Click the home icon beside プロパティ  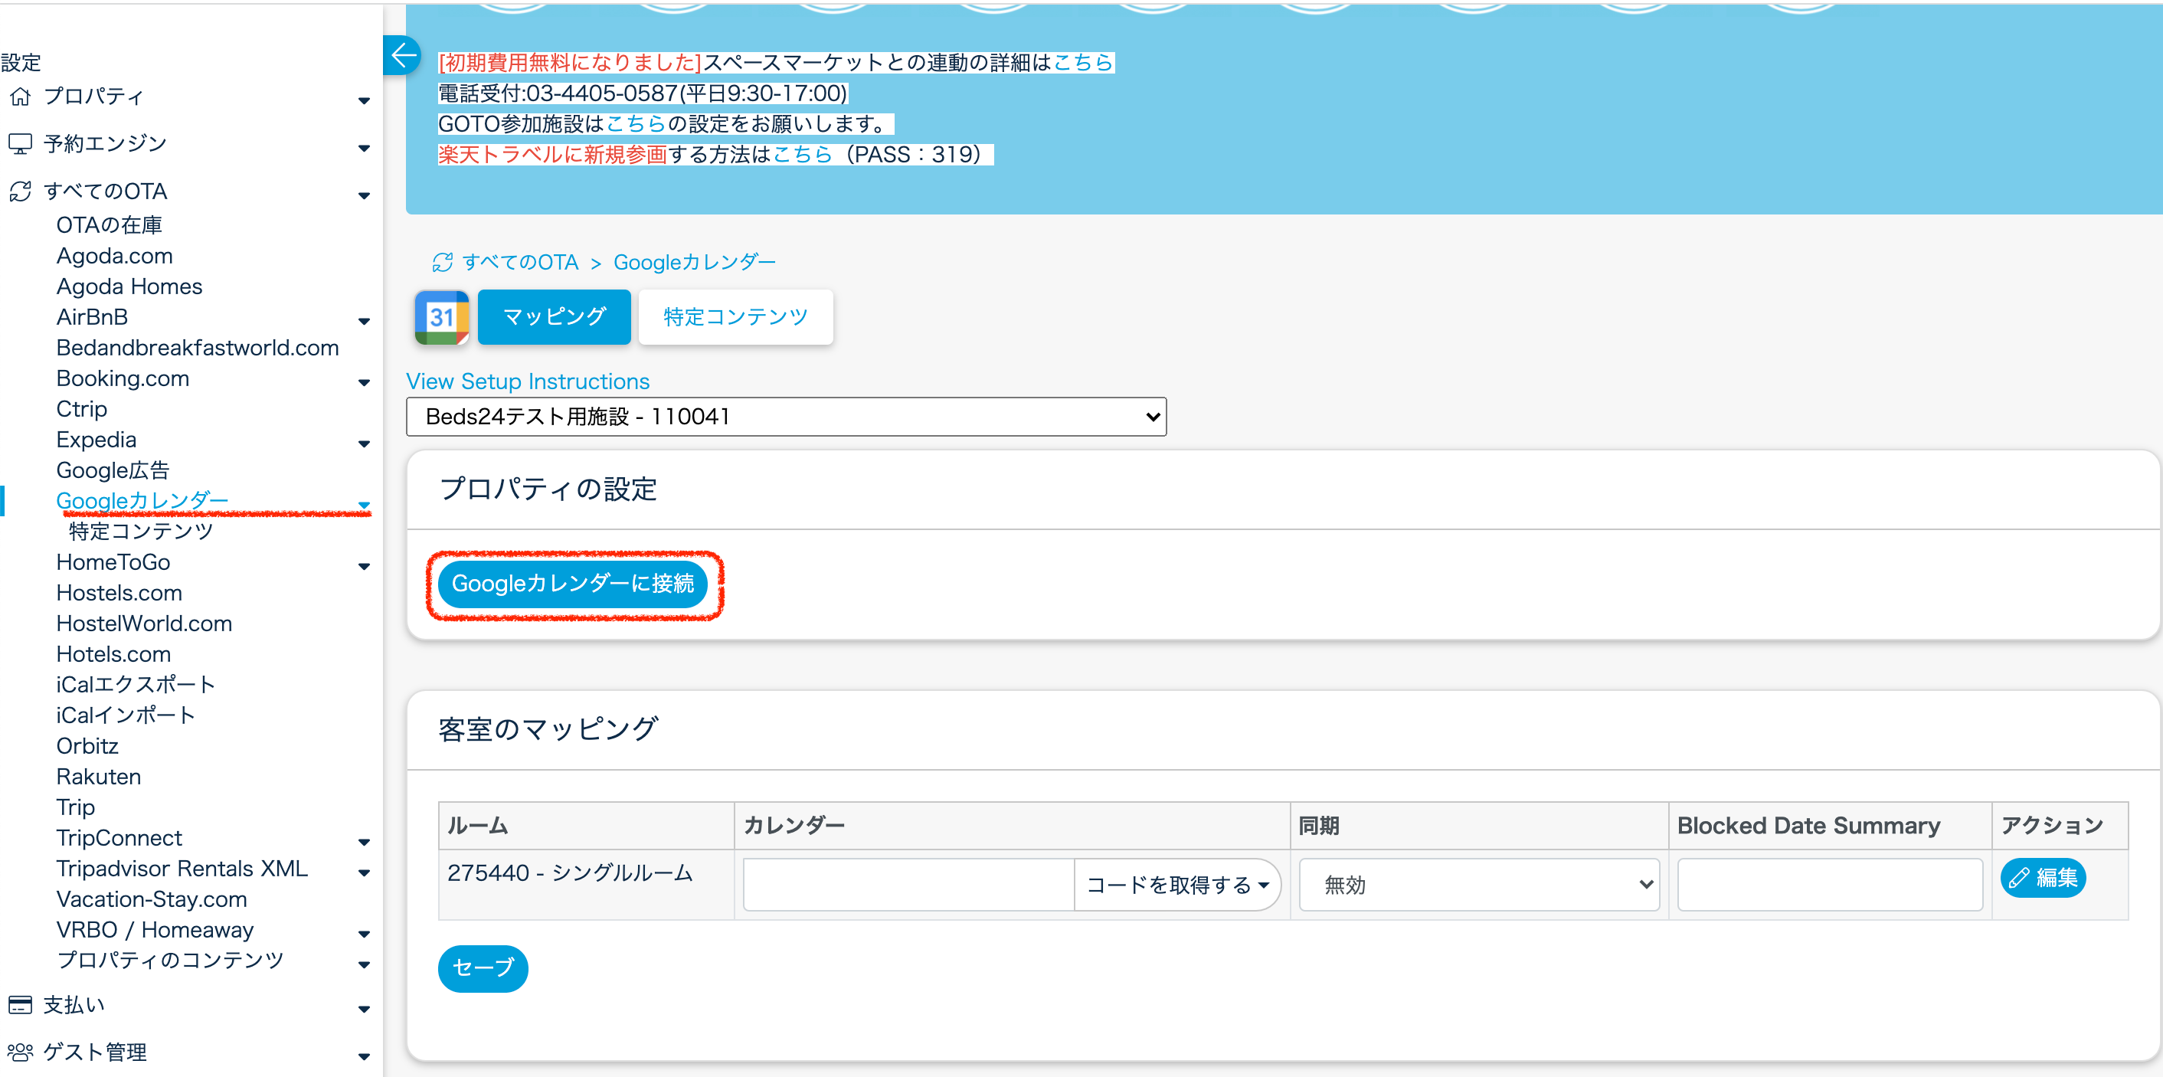20,97
